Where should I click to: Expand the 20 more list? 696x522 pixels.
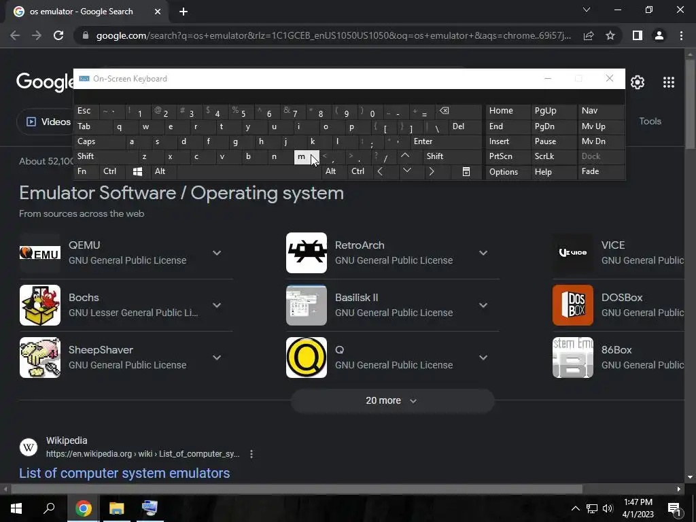pos(392,401)
